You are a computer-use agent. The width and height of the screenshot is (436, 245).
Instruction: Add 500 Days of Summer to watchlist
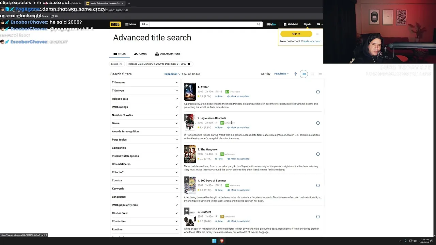187,179
